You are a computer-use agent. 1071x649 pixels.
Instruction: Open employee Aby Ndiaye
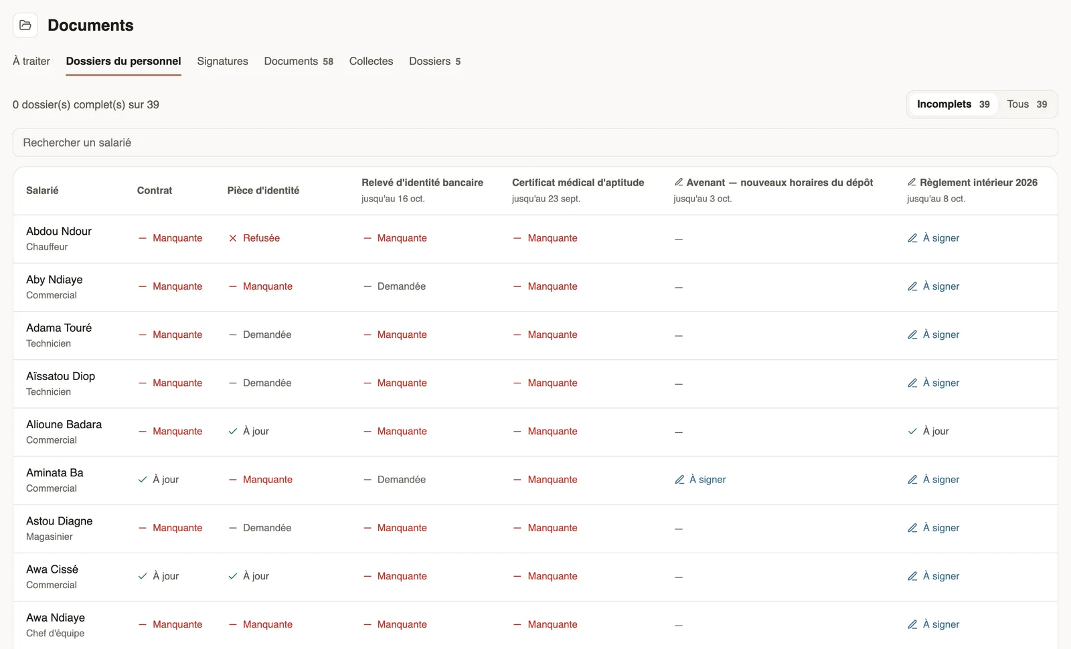point(54,280)
